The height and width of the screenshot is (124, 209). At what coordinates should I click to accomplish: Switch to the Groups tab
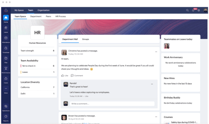[85, 39]
